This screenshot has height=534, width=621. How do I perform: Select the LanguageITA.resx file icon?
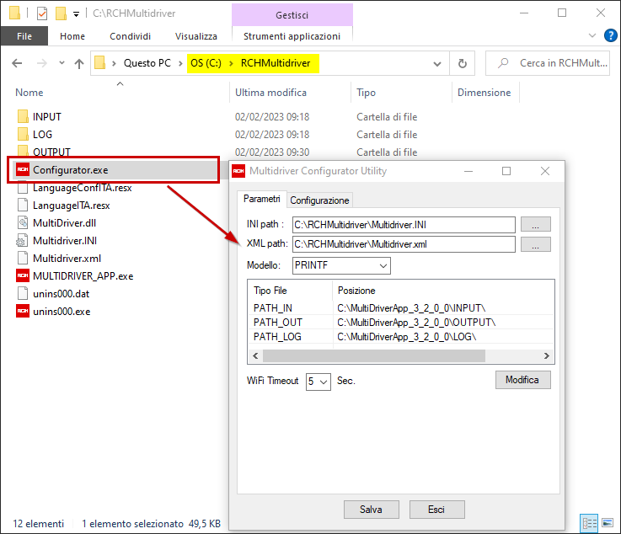[x=23, y=205]
